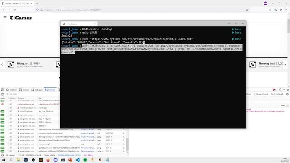Sort by File column header

click(x=40, y=98)
